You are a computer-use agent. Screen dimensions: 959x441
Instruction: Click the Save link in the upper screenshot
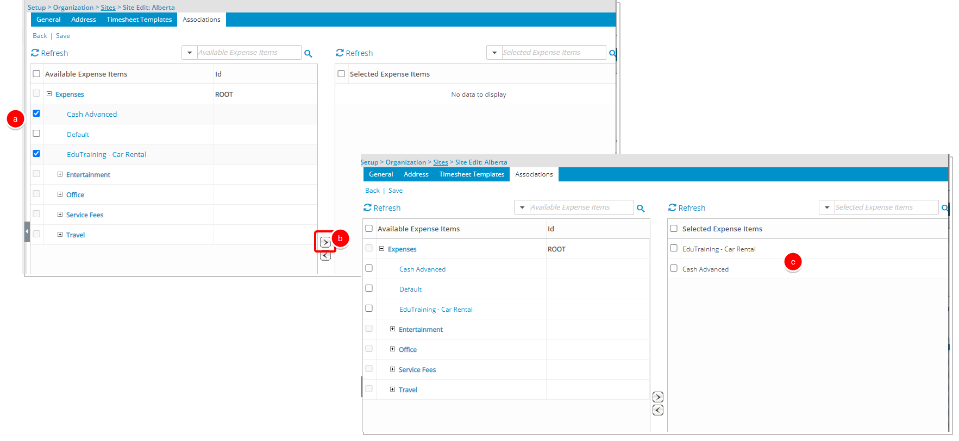click(x=63, y=36)
